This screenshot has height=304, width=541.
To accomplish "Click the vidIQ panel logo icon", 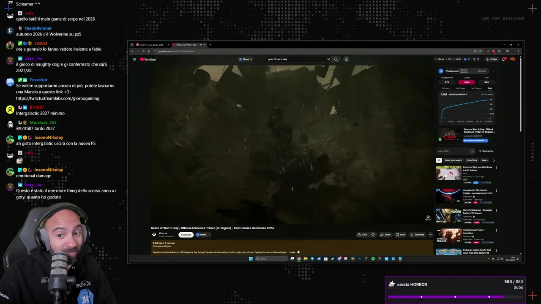I will pos(441,71).
